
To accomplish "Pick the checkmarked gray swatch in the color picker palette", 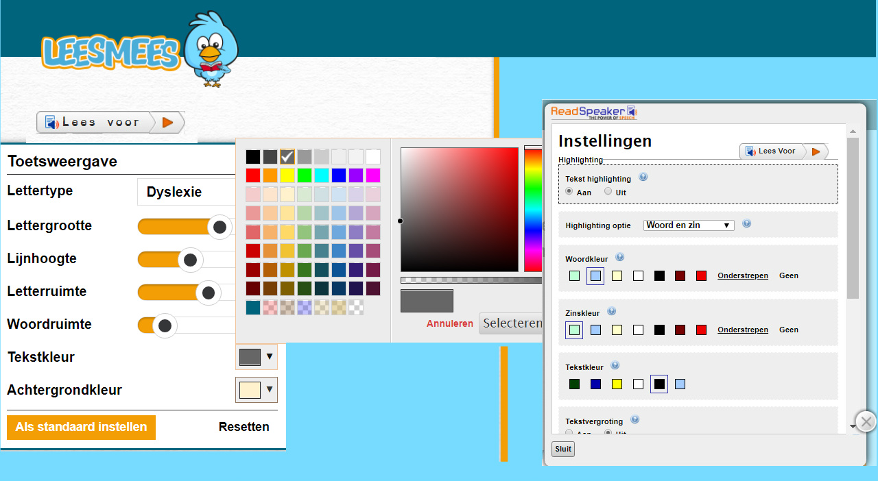I will click(287, 156).
